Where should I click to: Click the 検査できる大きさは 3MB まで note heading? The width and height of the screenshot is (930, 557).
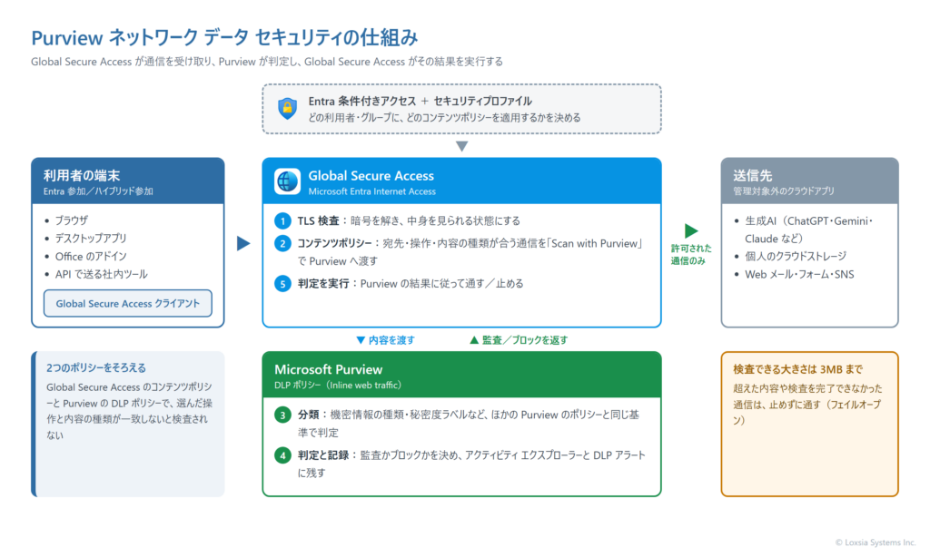797,369
